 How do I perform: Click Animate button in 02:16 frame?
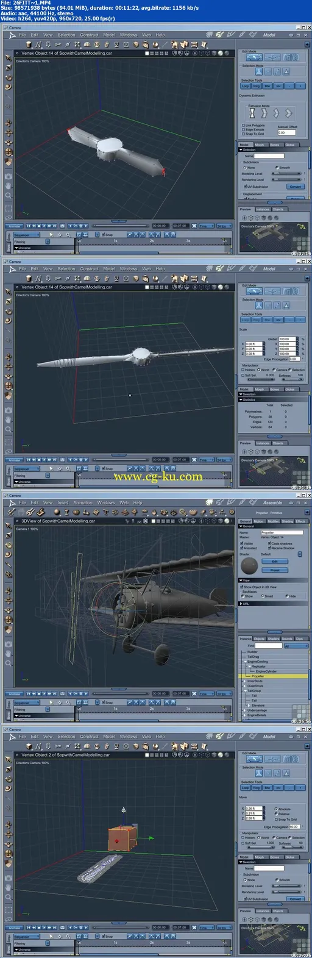(15, 226)
